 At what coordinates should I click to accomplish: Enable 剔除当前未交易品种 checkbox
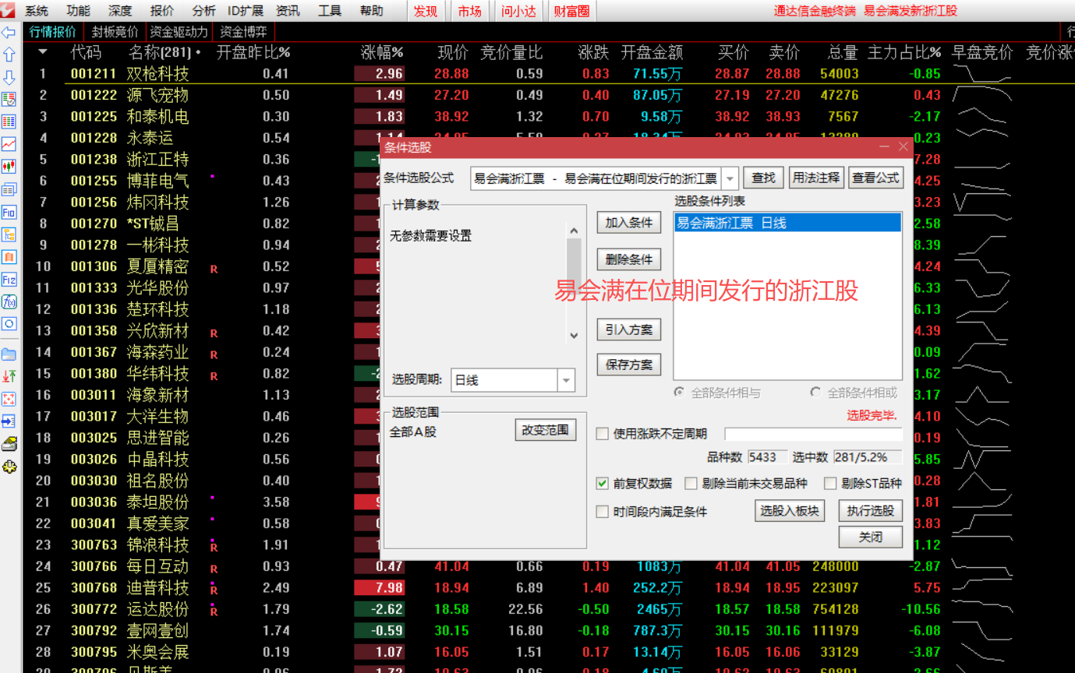[691, 484]
